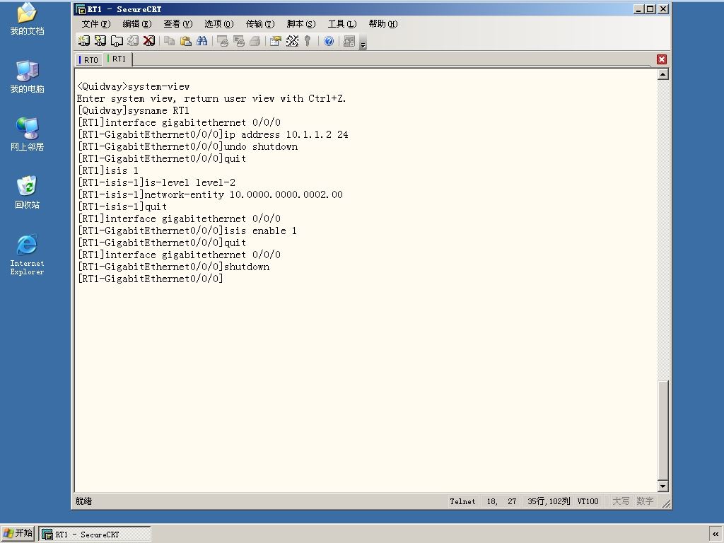
Task: Click the scrollbar down arrow
Action: point(663,486)
